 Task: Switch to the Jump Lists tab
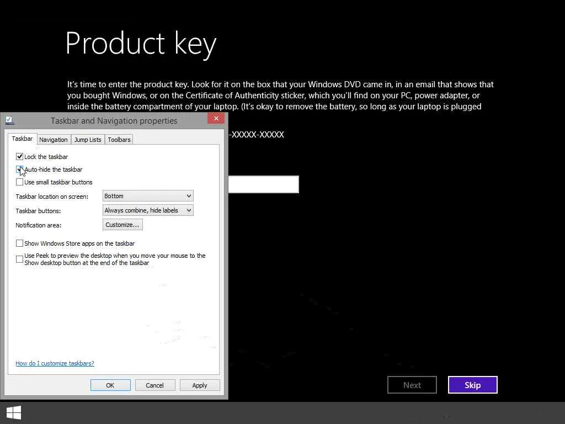(88, 140)
